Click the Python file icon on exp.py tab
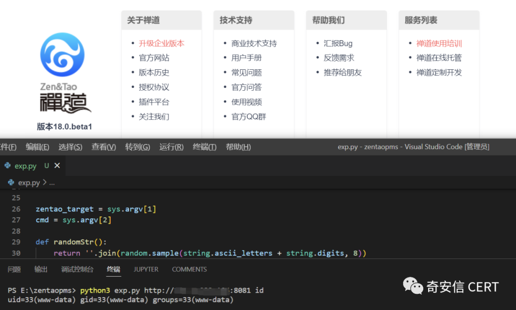 click(8, 166)
